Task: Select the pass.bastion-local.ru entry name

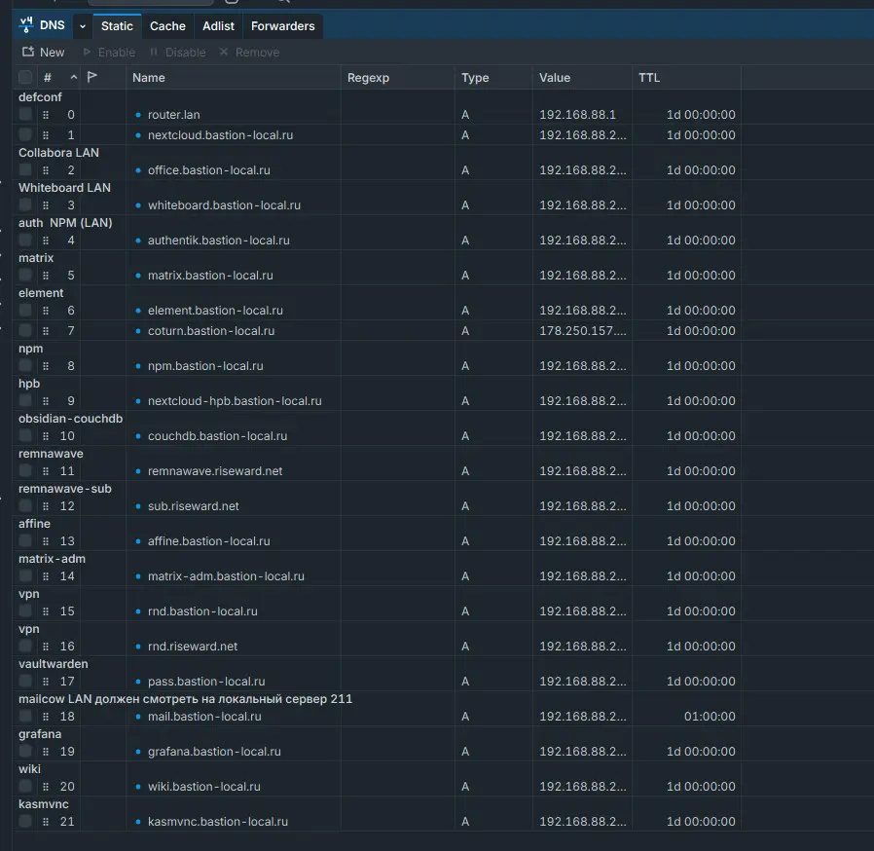Action: (x=206, y=682)
